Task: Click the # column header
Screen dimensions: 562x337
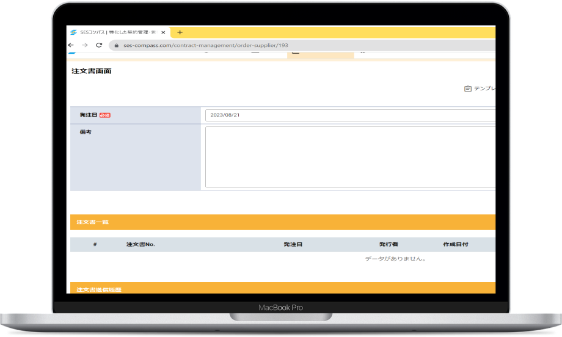Action: click(x=95, y=244)
